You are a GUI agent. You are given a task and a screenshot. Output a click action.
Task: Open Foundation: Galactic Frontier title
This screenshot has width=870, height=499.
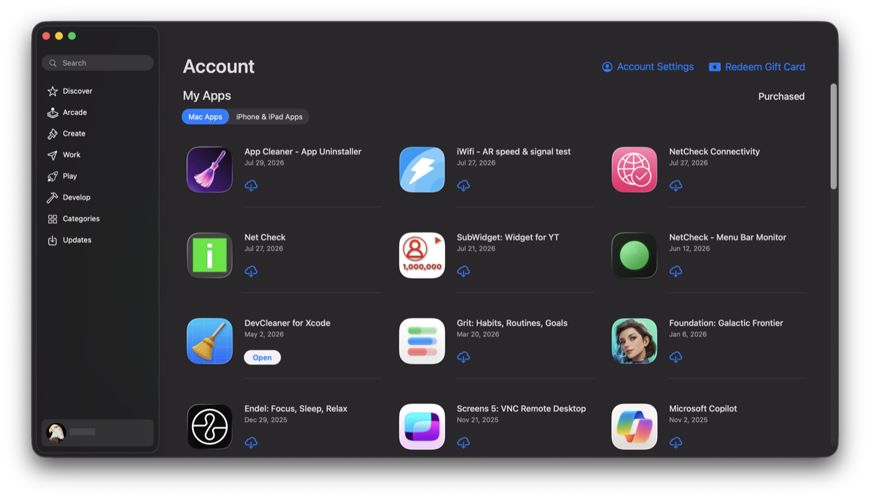coord(726,323)
